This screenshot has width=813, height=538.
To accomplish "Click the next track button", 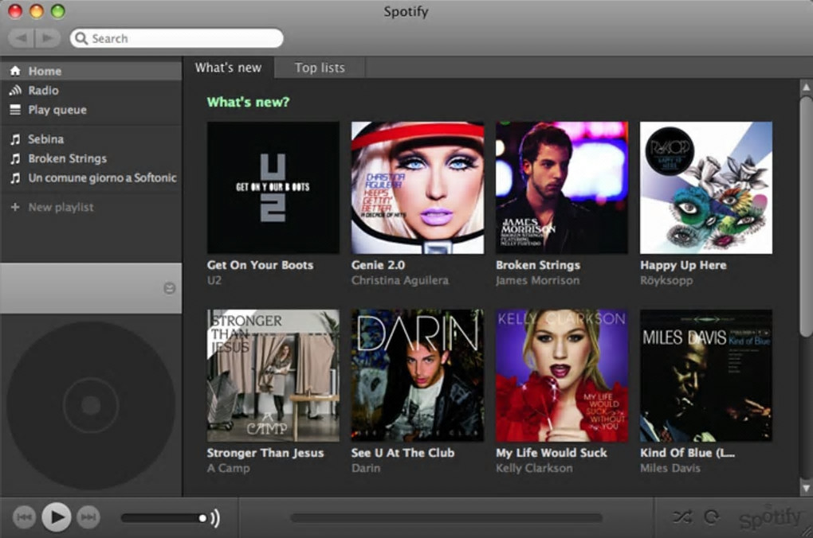I will (x=88, y=517).
